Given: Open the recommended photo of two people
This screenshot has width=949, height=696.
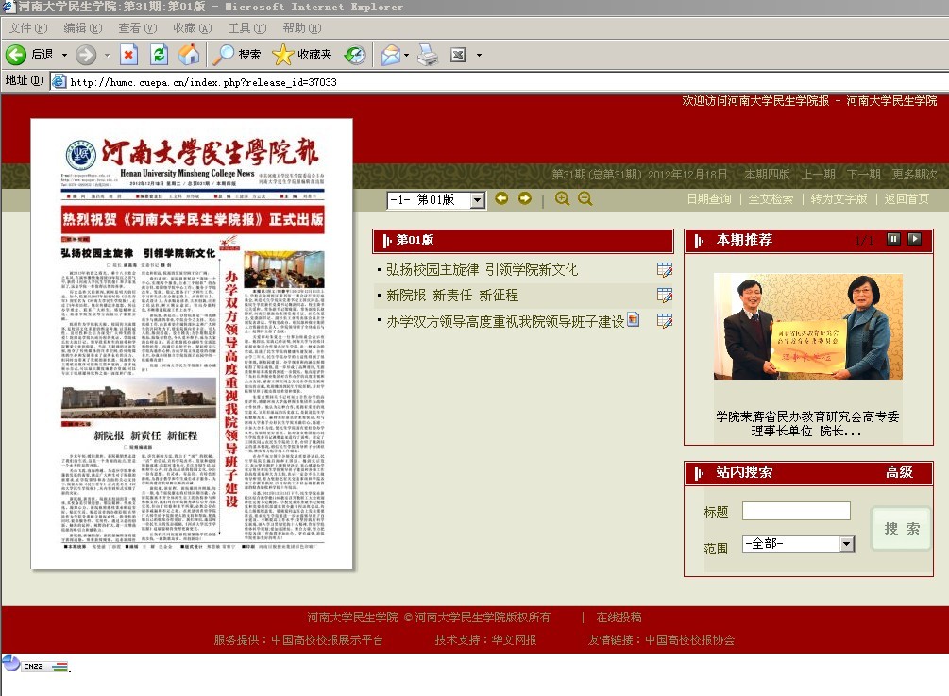Looking at the screenshot, I should (x=808, y=326).
